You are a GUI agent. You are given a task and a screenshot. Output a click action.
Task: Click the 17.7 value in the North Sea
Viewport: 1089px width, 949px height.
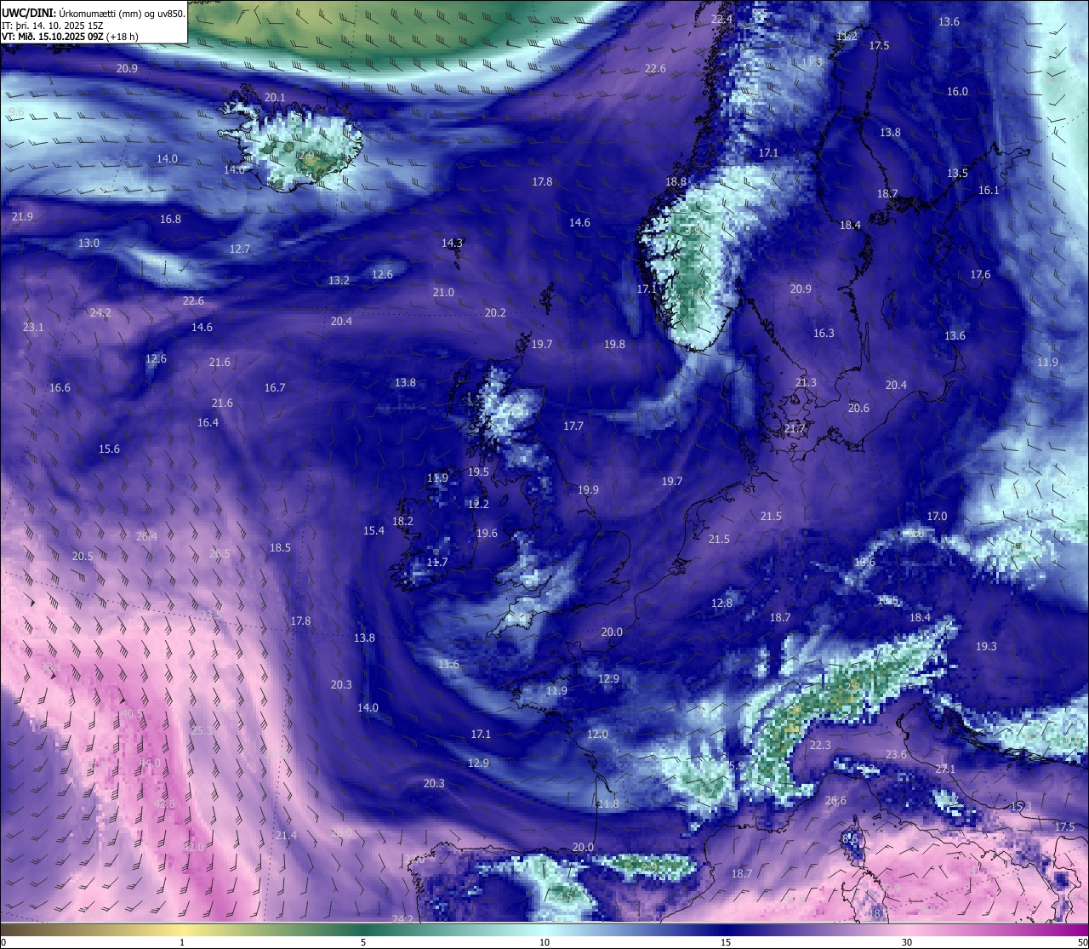click(x=573, y=426)
